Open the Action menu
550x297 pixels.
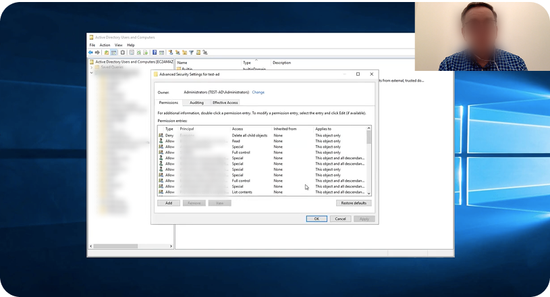[105, 45]
